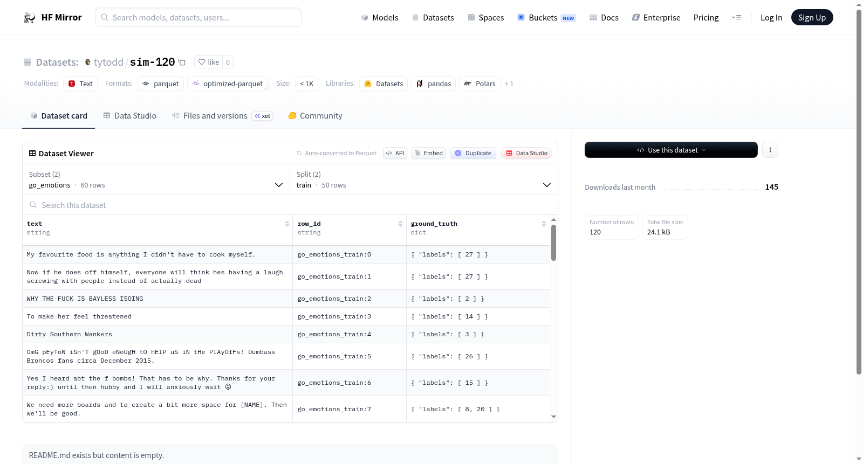Open the Split train dropdown
Image resolution: width=863 pixels, height=464 pixels.
click(x=425, y=179)
